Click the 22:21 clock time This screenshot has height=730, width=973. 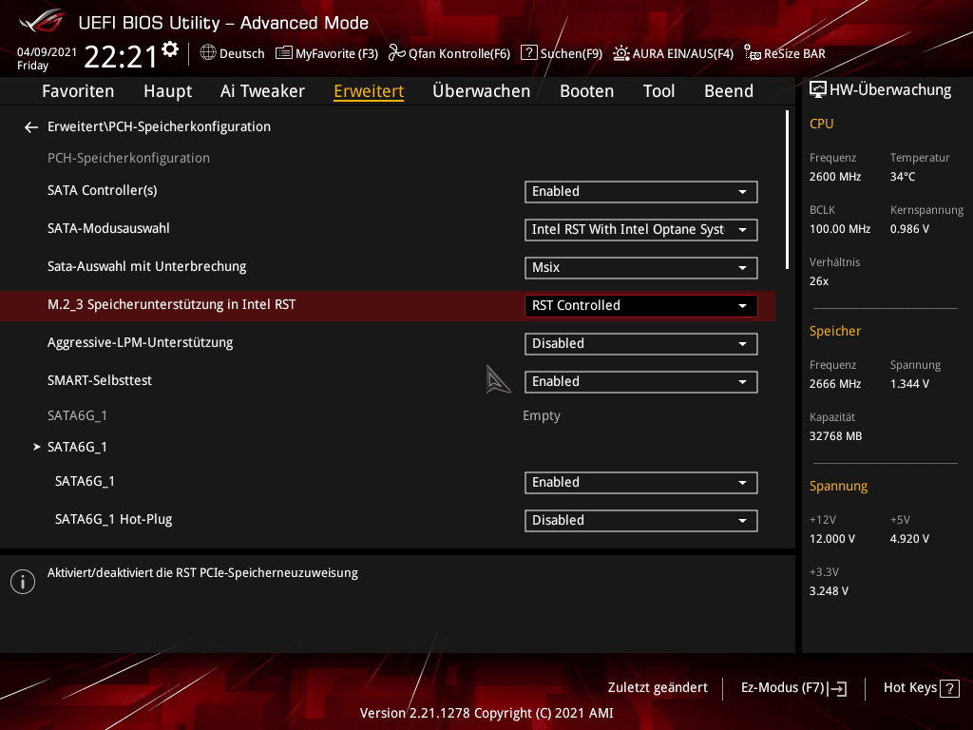pos(121,57)
